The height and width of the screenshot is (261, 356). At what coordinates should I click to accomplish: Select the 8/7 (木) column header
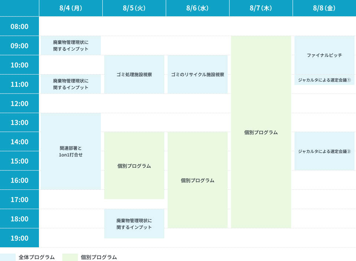(x=261, y=8)
